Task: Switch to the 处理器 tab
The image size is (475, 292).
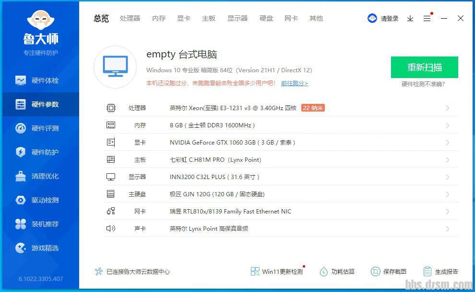Action: click(130, 18)
